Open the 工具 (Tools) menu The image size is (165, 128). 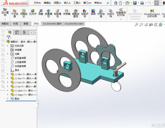[x=77, y=3]
